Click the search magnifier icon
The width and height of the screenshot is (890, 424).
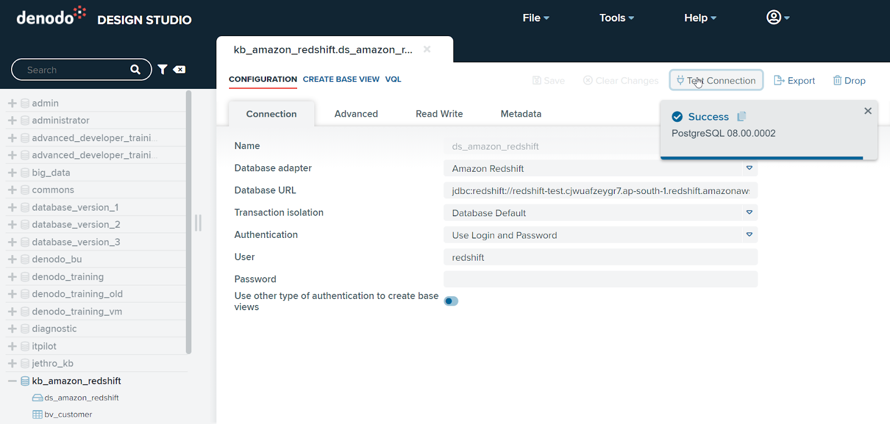(x=135, y=69)
